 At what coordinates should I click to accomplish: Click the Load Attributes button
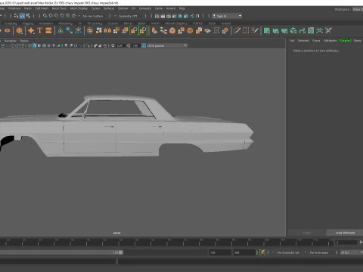pyautogui.click(x=345, y=233)
